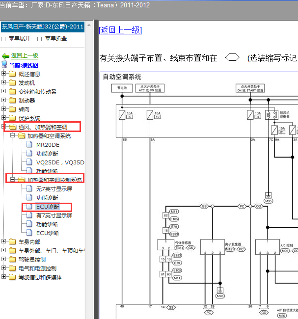Click the open folder icon of 加热器和空调系统

(x=22, y=135)
